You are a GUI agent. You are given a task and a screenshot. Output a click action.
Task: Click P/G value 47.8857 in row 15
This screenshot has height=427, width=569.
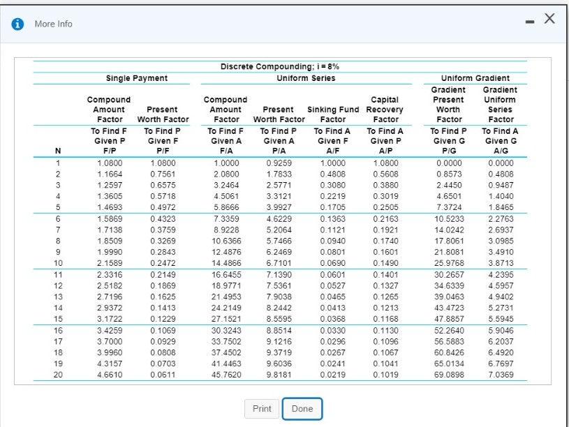[449, 319]
